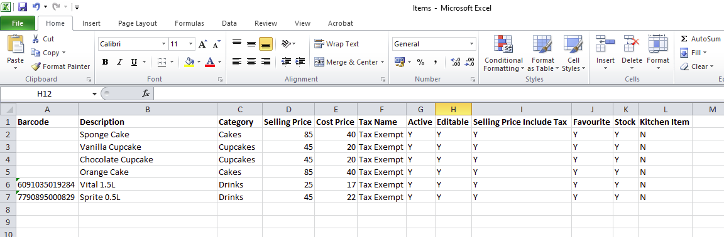Image resolution: width=724 pixels, height=237 pixels.
Task: Decrease font size with Shrink Font icon
Action: coord(216,45)
